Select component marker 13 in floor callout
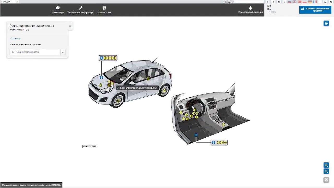The height and width of the screenshot is (188, 334). [x=222, y=143]
